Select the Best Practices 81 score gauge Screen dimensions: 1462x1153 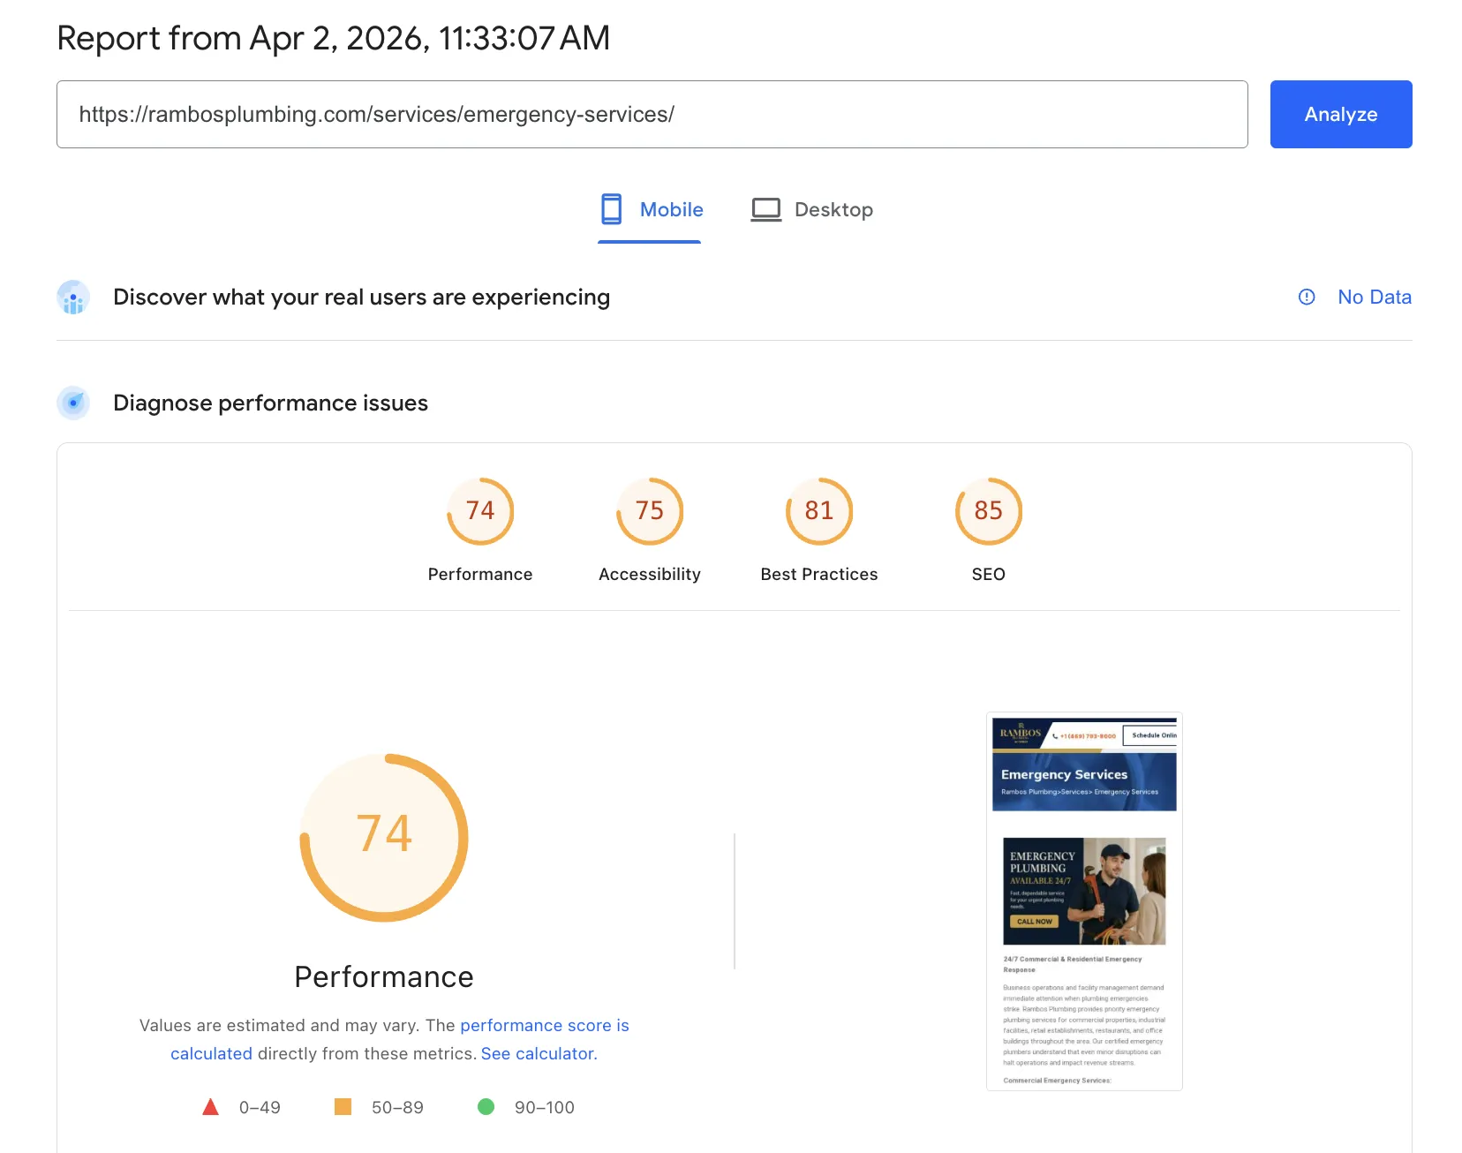pyautogui.click(x=818, y=511)
